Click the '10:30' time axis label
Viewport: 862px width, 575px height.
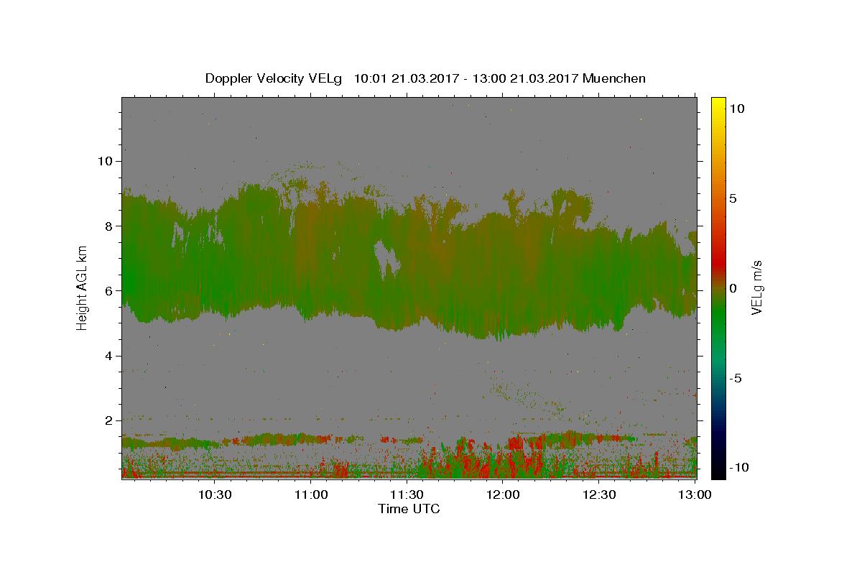tap(214, 494)
